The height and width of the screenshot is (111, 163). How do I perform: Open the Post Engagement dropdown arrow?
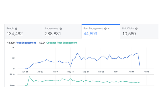coord(109,28)
